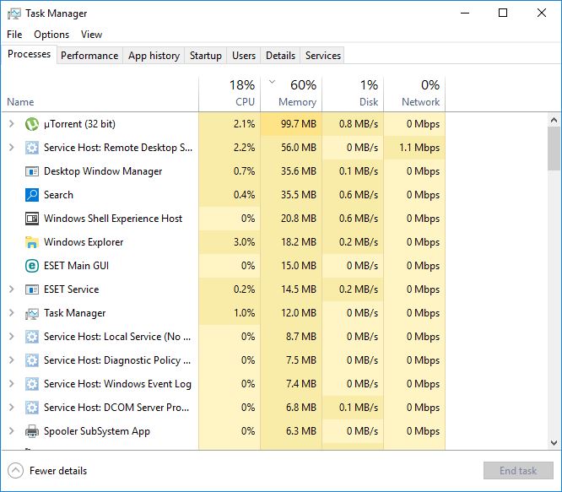Select the Service Host: Windows Event Log row
Screen dimensions: 562x492
click(117, 384)
